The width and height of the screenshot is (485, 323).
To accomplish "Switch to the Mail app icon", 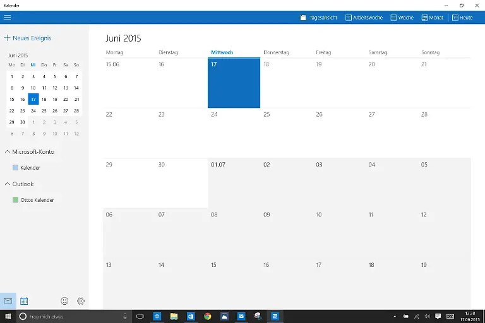I will (8, 301).
